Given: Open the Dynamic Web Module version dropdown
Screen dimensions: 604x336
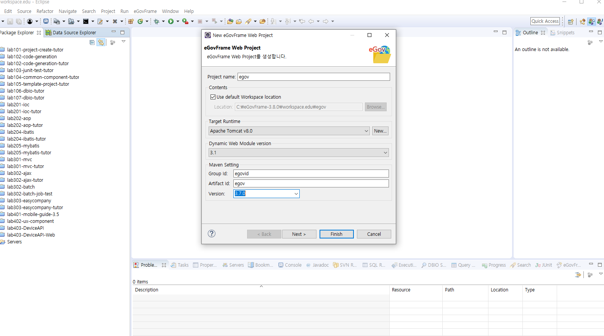Looking at the screenshot, I should [x=299, y=152].
